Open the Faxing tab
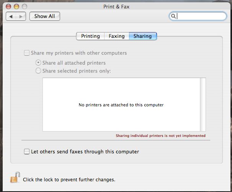 117,36
